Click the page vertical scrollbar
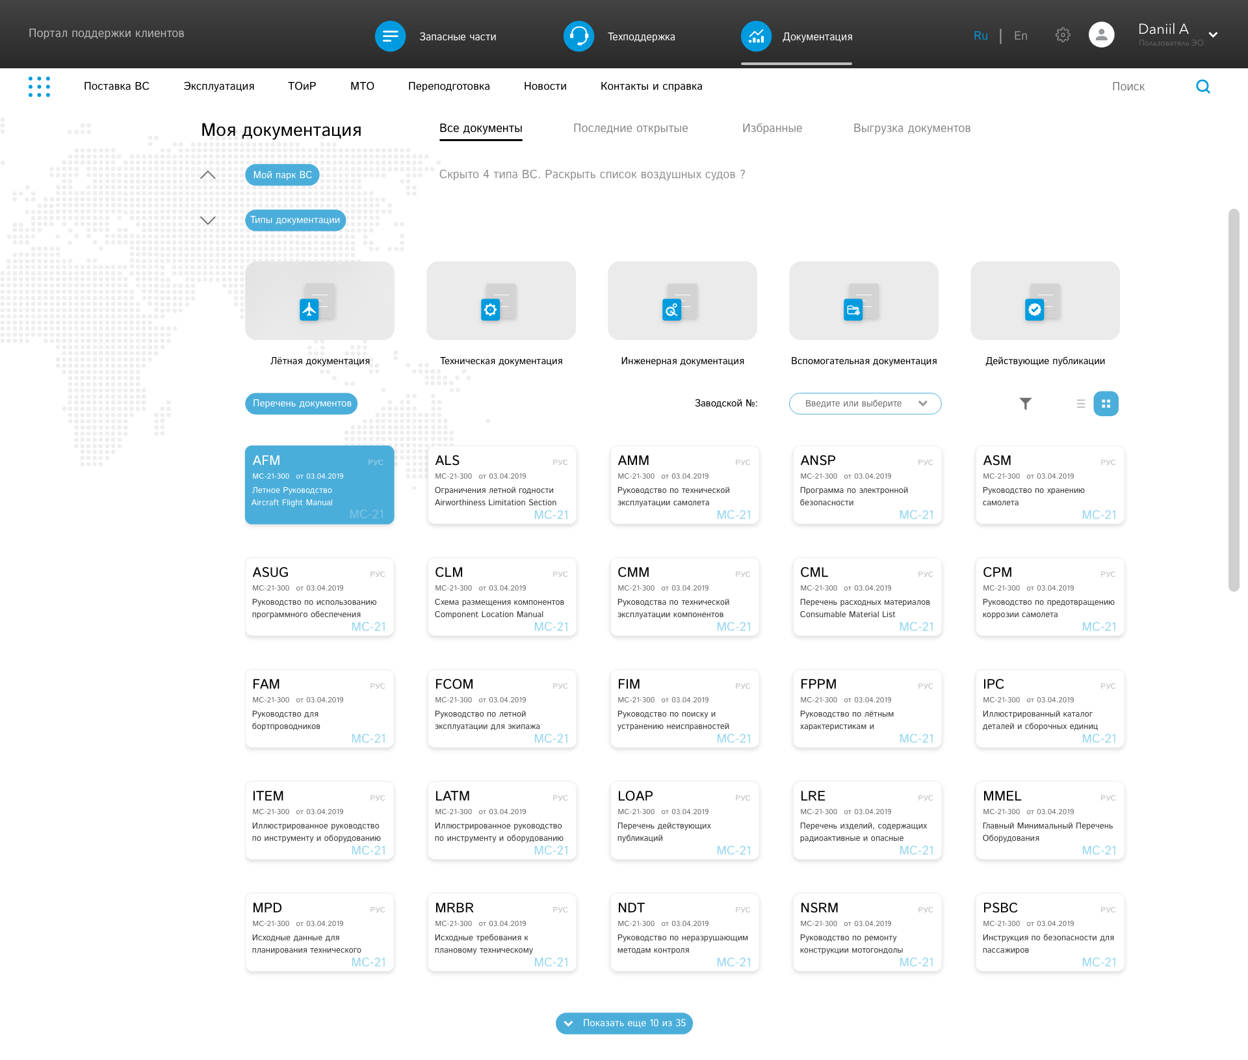 1233,400
